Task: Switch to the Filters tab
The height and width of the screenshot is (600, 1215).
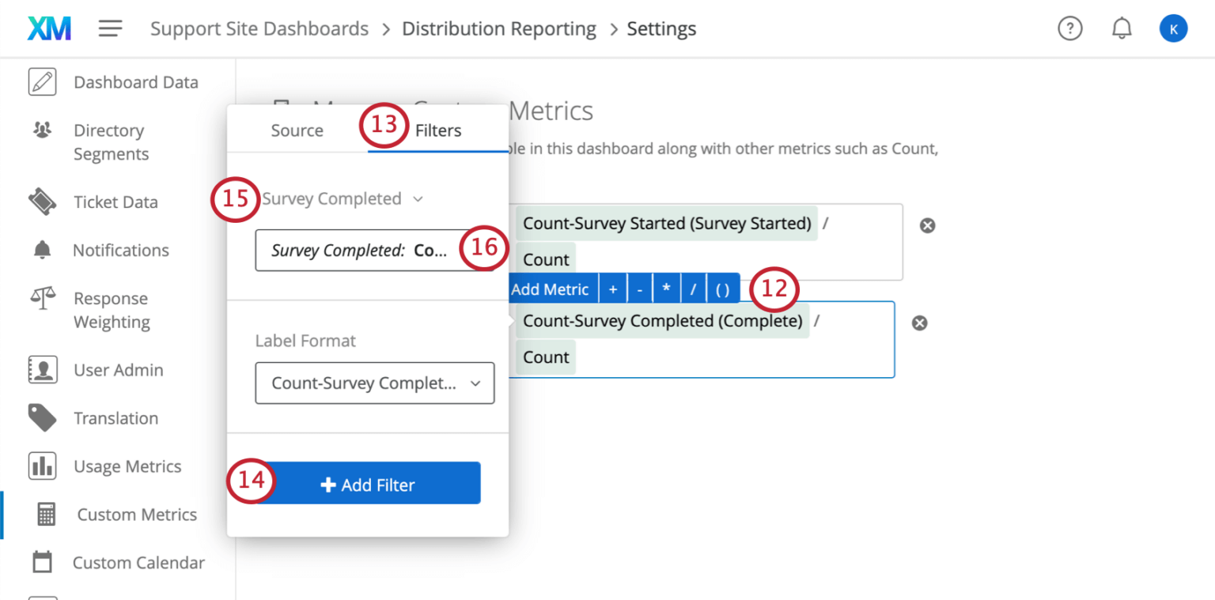Action: pos(437,130)
